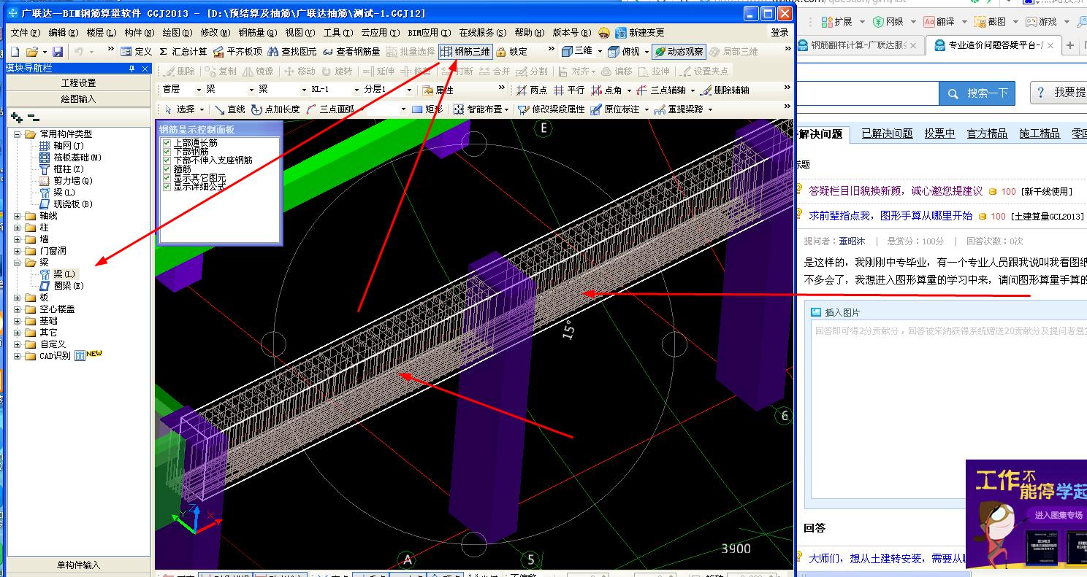Click the 俯视 top view tool
The height and width of the screenshot is (577, 1087).
tap(624, 52)
